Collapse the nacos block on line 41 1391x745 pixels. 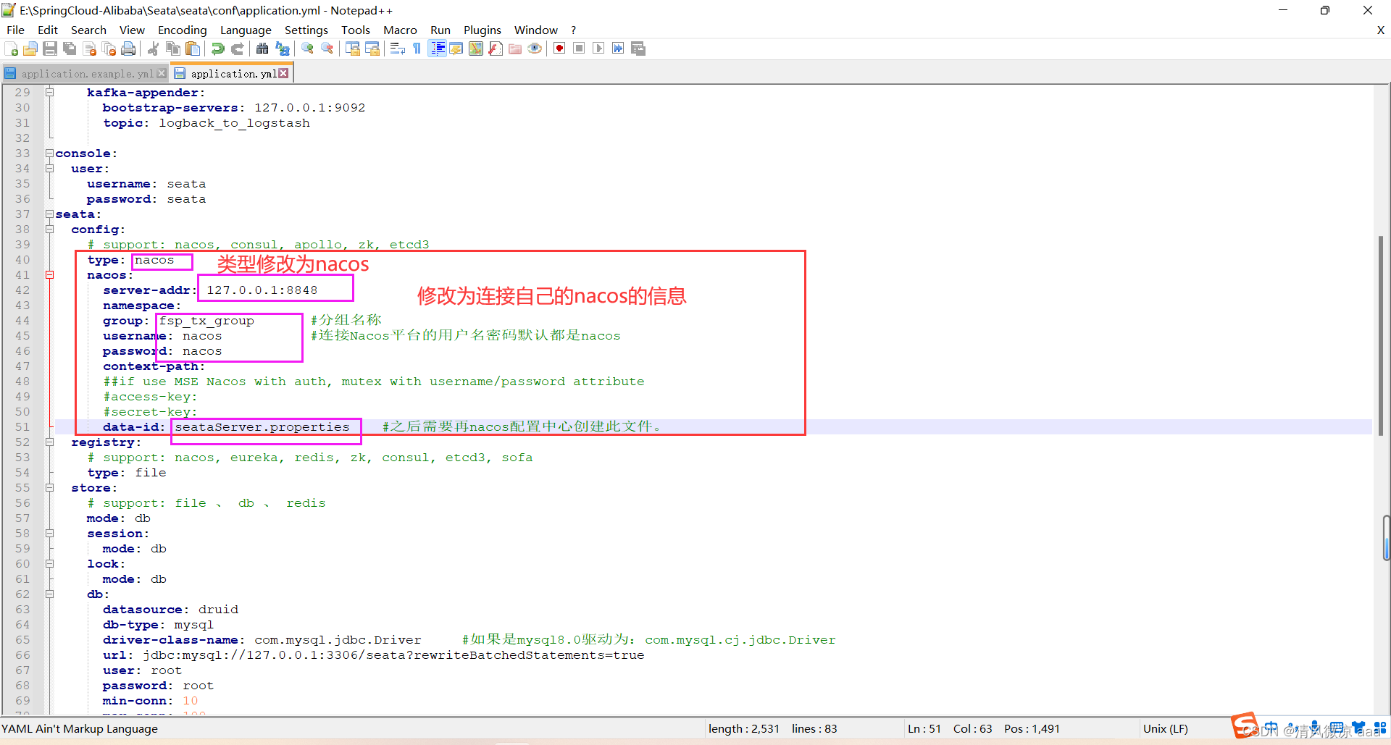(50, 275)
